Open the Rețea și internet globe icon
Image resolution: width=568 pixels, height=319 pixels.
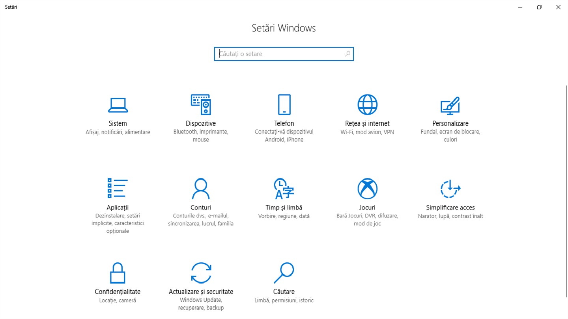coord(367,104)
